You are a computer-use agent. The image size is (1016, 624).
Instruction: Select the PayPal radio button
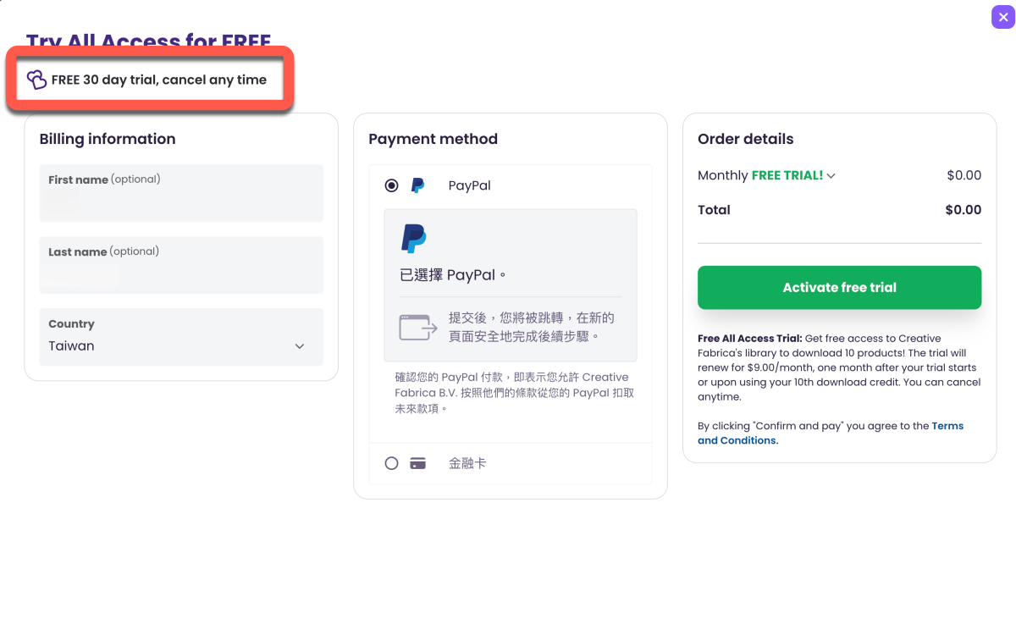pos(391,185)
